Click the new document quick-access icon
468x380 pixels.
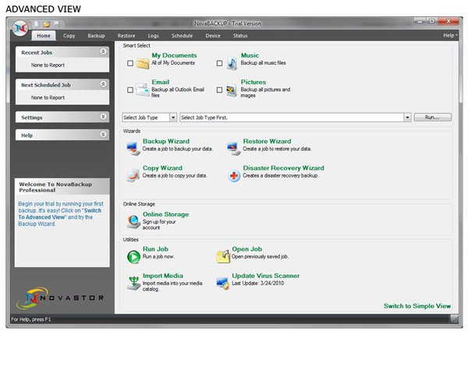pyautogui.click(x=37, y=24)
